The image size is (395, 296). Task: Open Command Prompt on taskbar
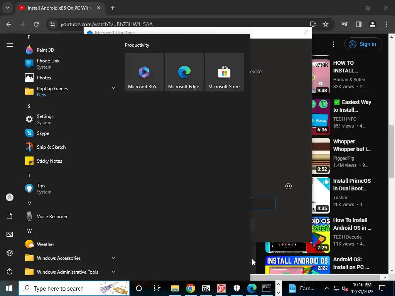pos(267,288)
